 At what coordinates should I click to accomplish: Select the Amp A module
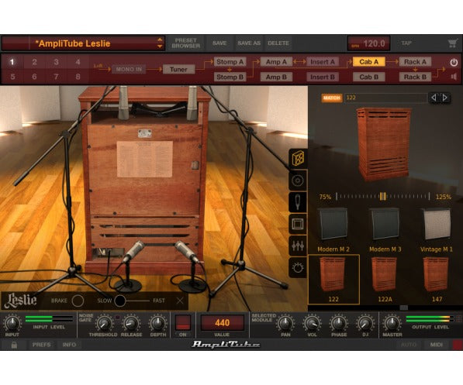276,62
